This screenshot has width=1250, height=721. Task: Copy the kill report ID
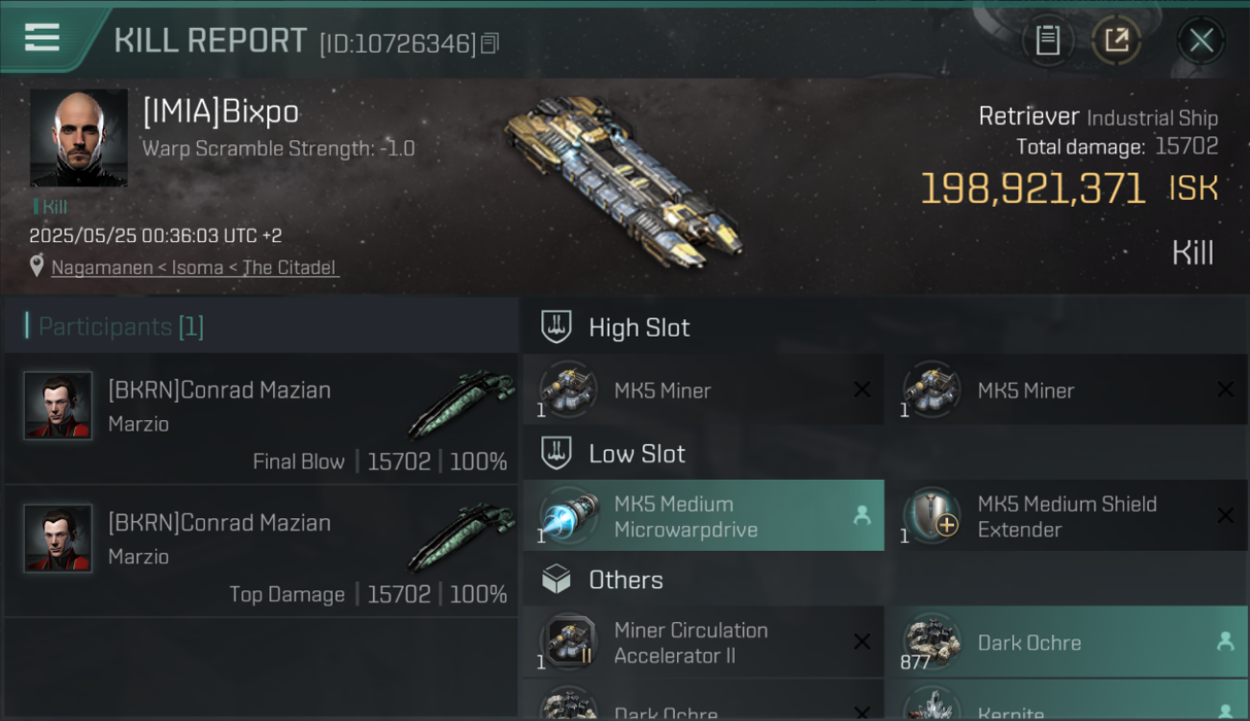coord(489,43)
